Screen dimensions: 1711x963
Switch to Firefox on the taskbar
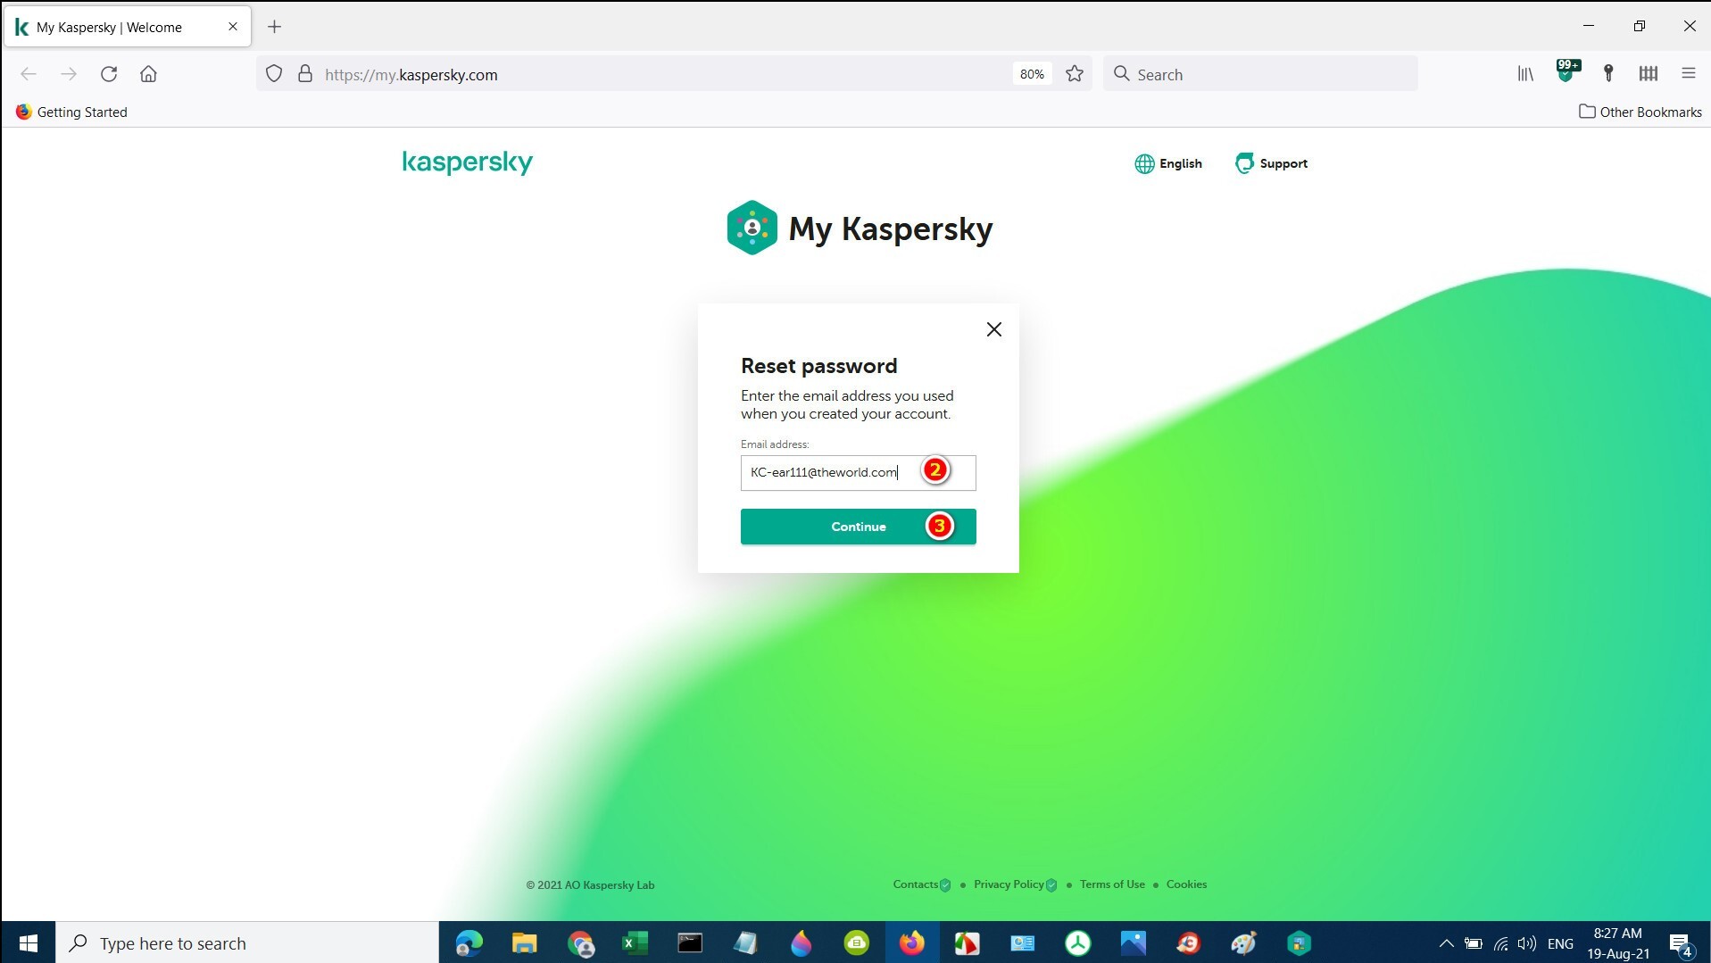coord(911,943)
